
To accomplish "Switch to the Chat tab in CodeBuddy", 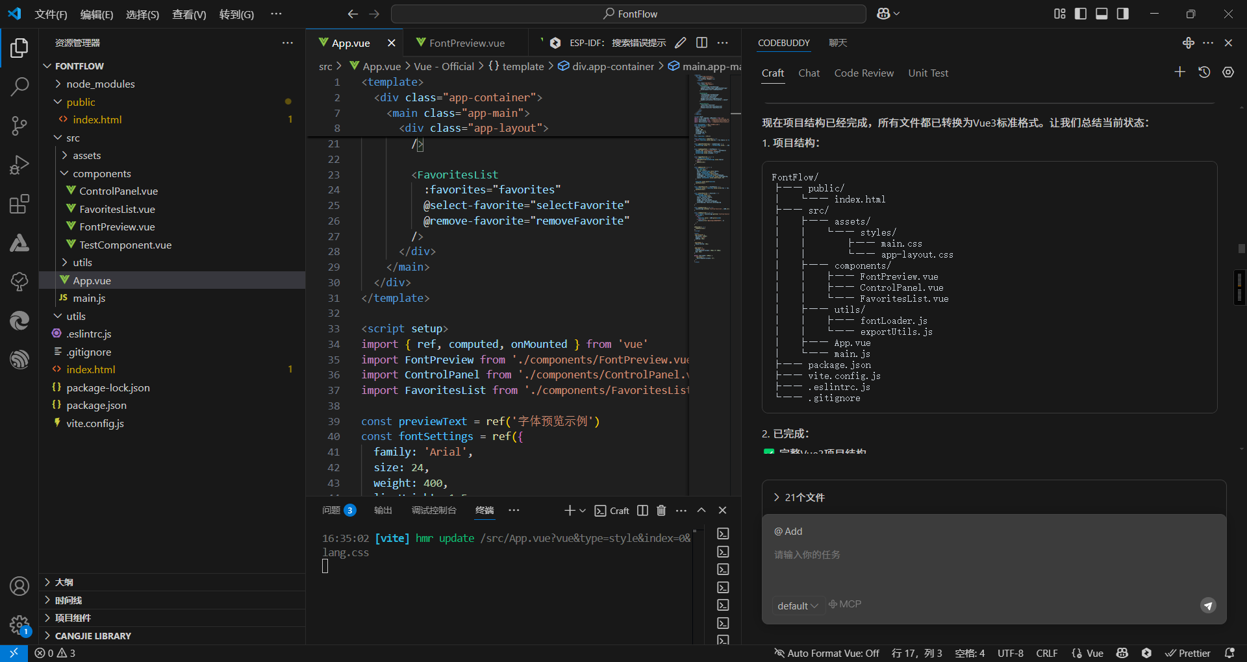I will pyautogui.click(x=809, y=73).
